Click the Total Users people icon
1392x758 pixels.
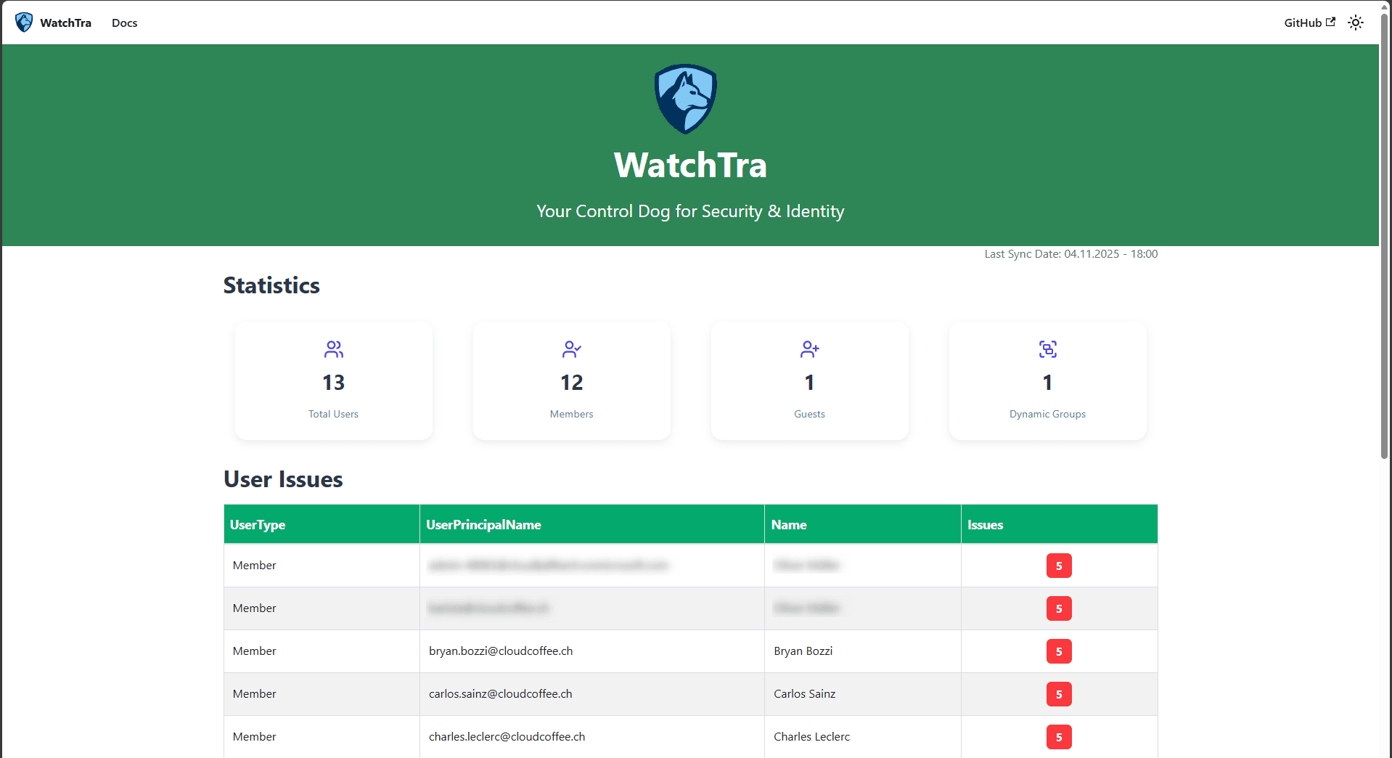[x=333, y=349]
